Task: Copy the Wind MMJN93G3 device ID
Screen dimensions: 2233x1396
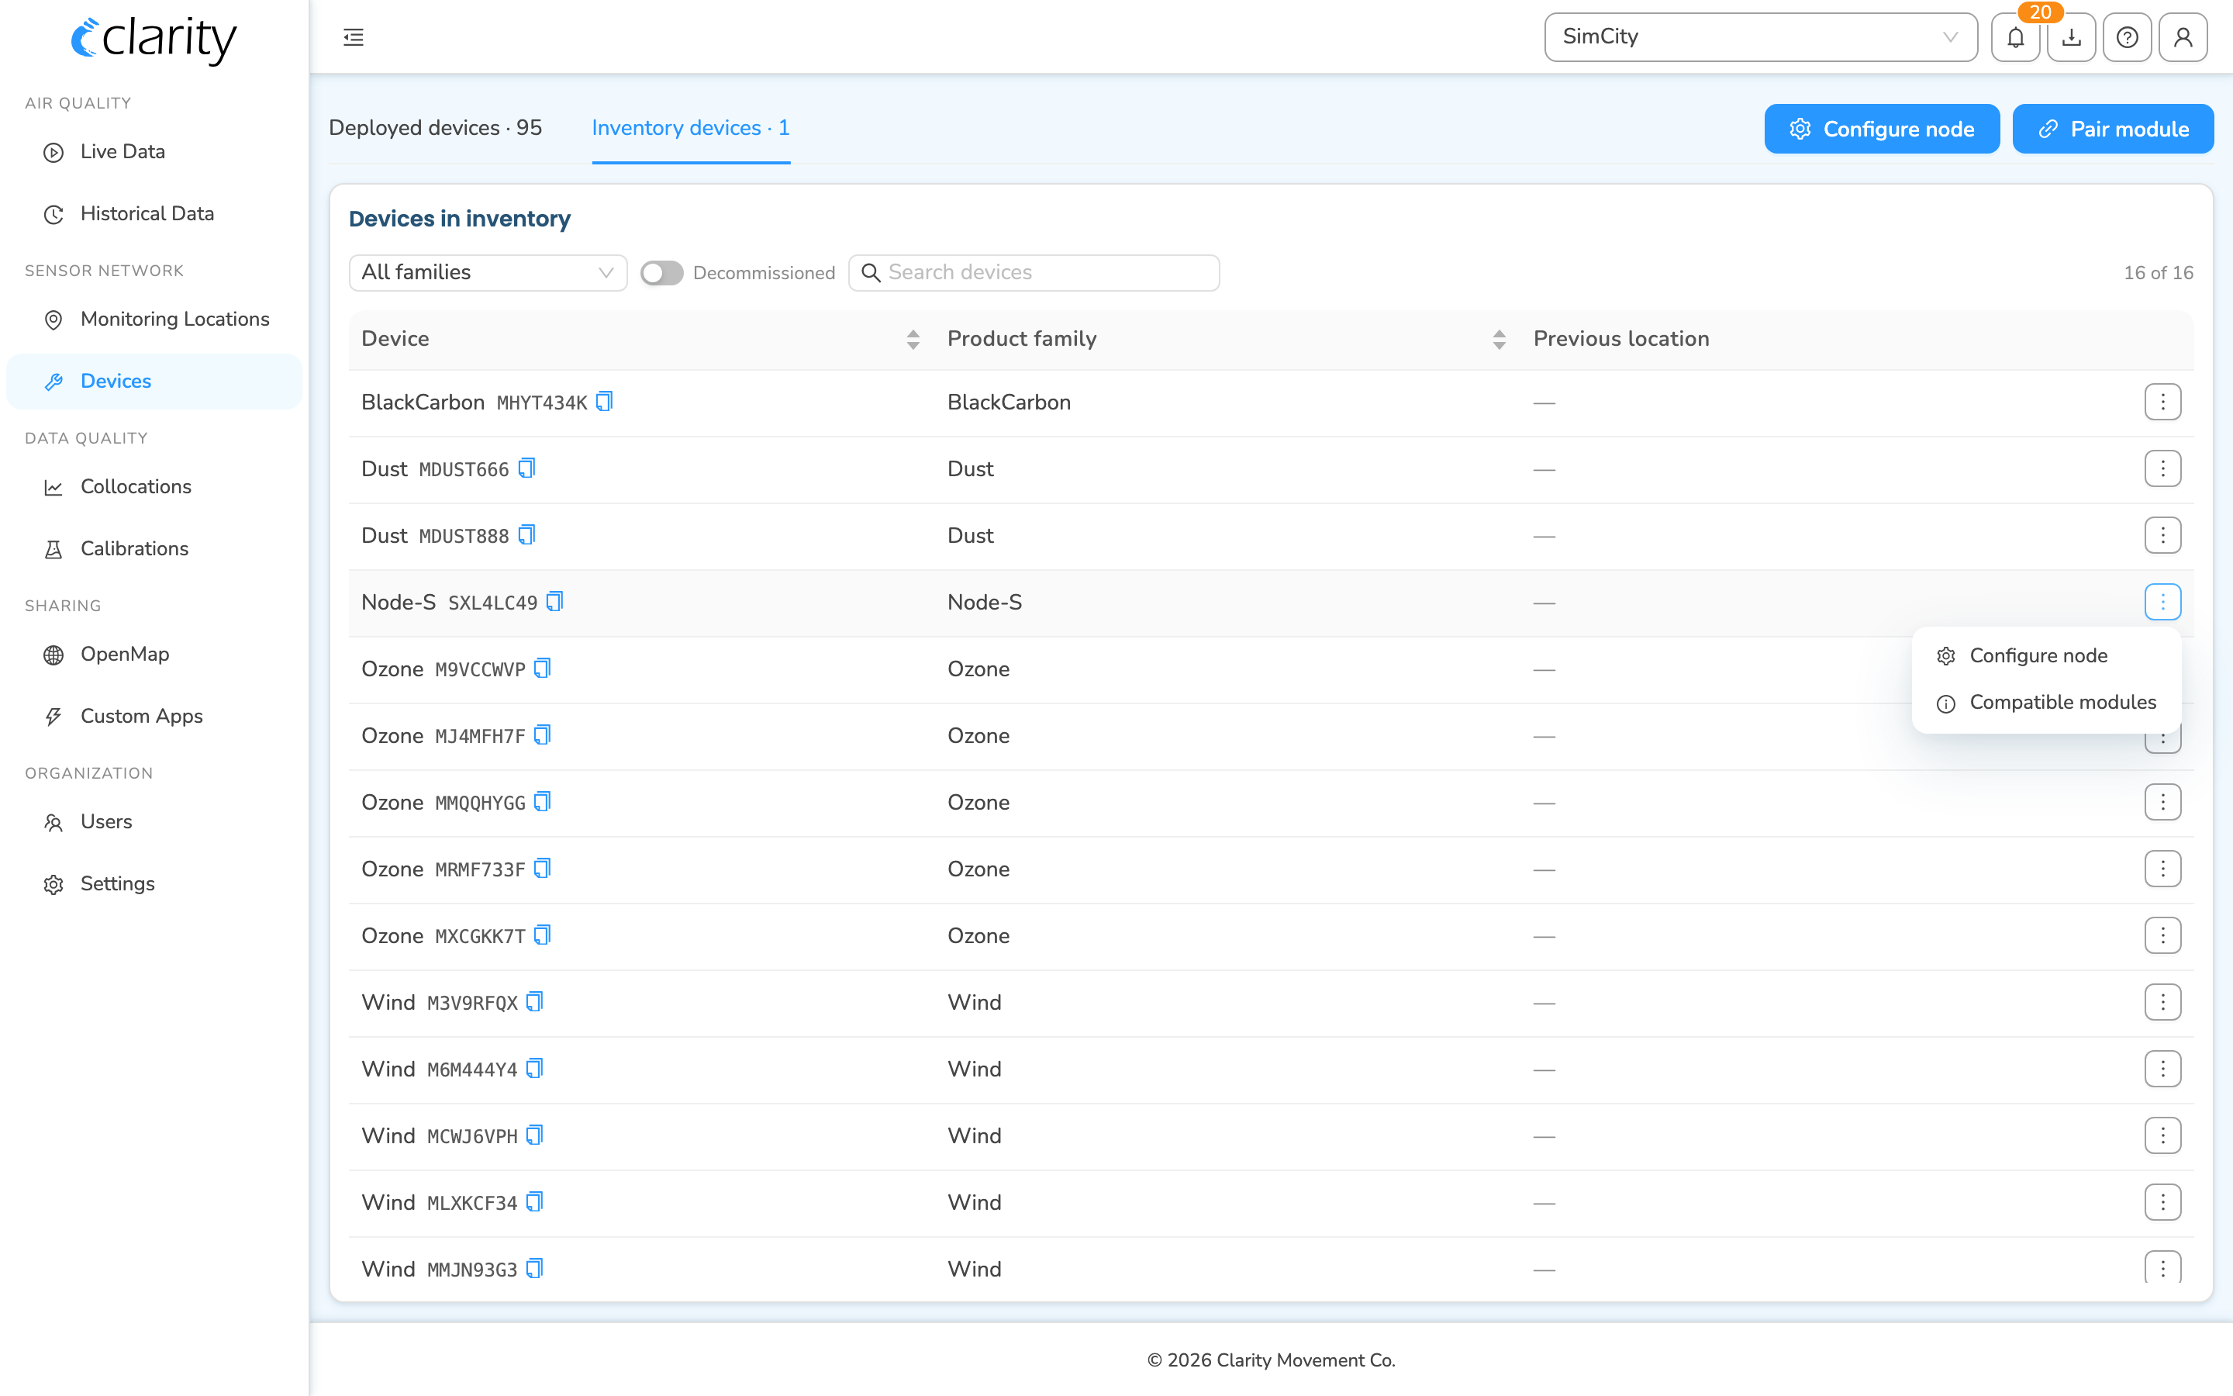Action: point(535,1268)
